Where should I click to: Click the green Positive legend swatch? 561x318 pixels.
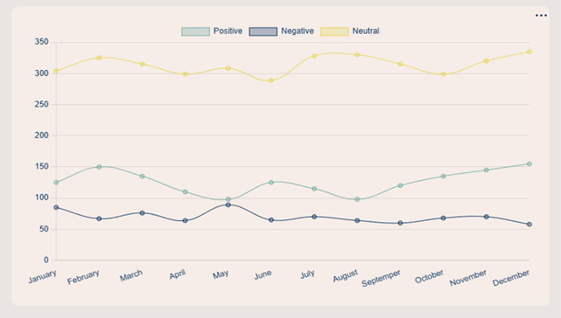(x=194, y=31)
